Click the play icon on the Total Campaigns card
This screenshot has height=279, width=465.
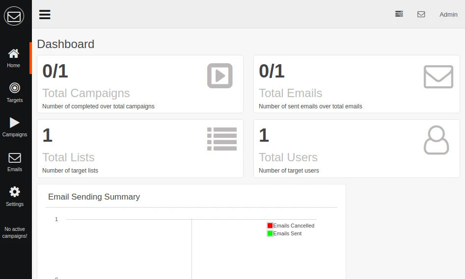[x=219, y=76]
